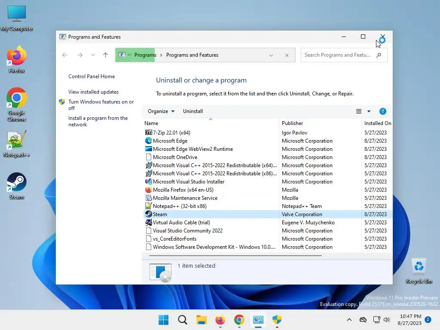Open the Organize dropdown menu
440x330 pixels.
coord(161,111)
